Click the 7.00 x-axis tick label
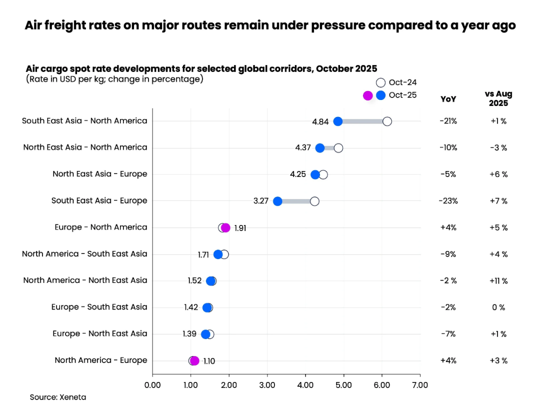 (420, 385)
